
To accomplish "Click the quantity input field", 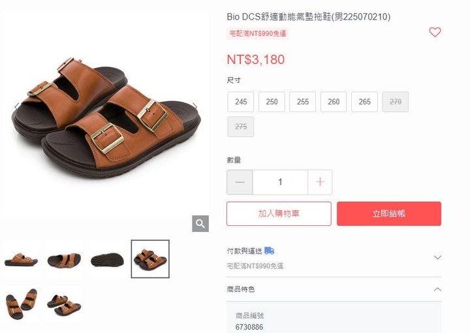I will [280, 182].
